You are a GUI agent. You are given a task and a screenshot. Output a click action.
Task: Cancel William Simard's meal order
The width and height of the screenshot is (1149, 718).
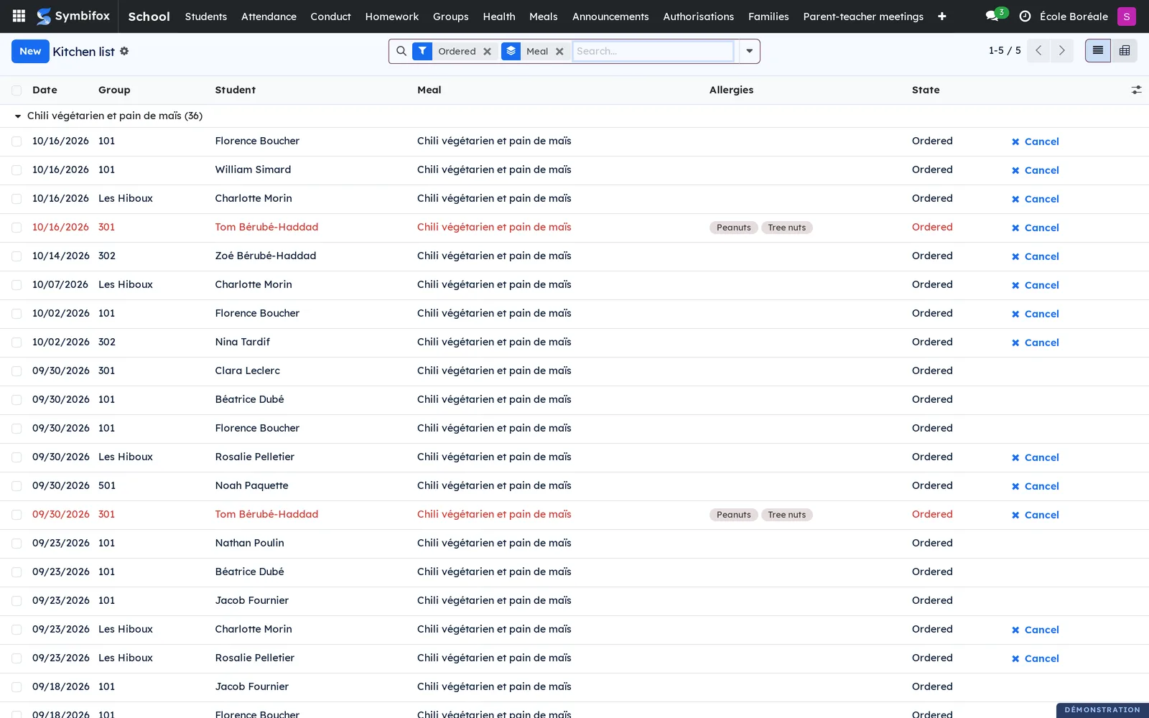1035,170
